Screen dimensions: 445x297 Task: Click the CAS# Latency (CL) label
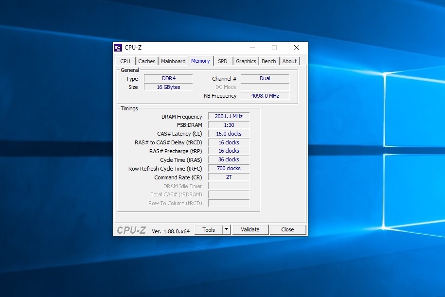point(179,134)
